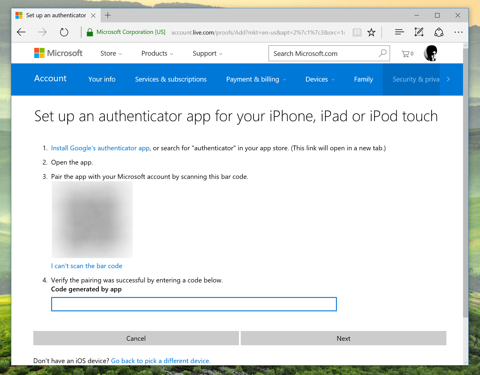The height and width of the screenshot is (375, 480).
Task: Open reading view book icon
Action: point(357,32)
